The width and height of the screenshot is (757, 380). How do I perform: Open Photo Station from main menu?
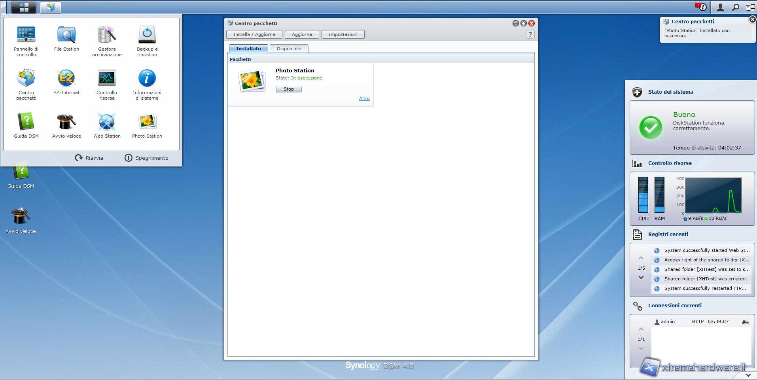(x=147, y=123)
